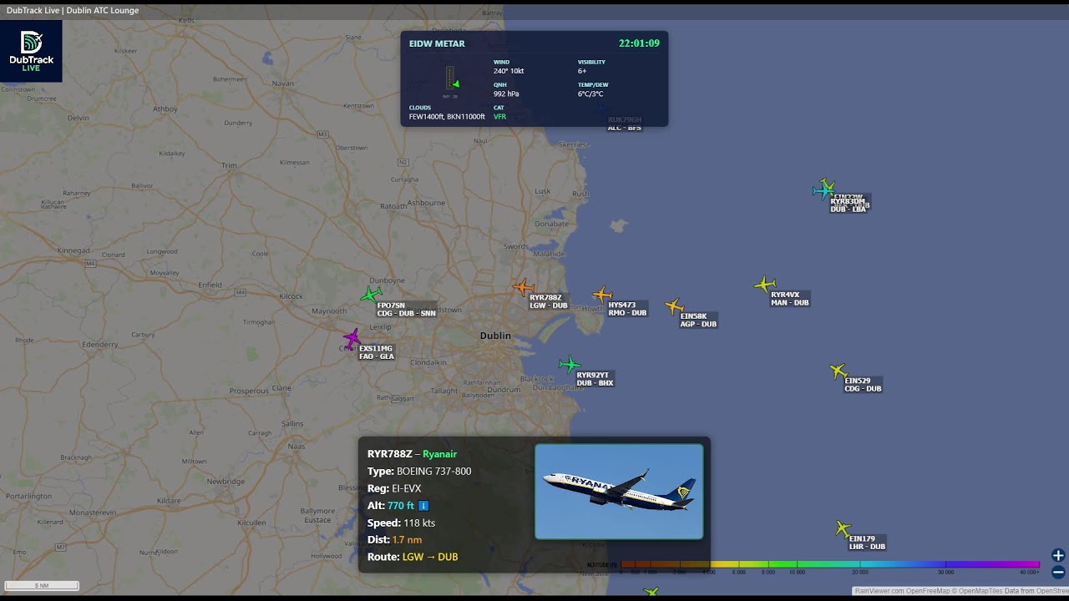Click the FPO7SN CDG - DUB - SNN label
1069x601 pixels.
tap(406, 309)
